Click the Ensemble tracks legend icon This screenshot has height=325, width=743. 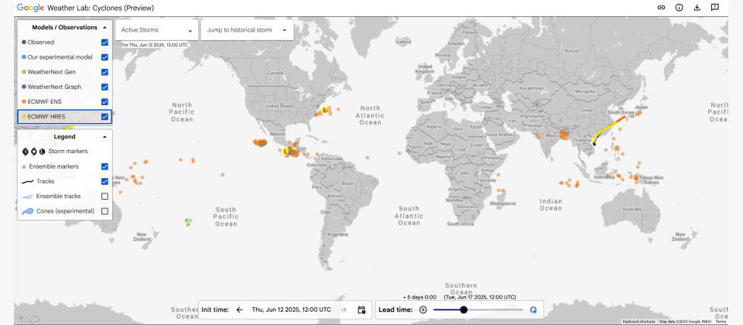click(28, 196)
